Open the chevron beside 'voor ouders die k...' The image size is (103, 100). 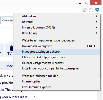(35, 97)
